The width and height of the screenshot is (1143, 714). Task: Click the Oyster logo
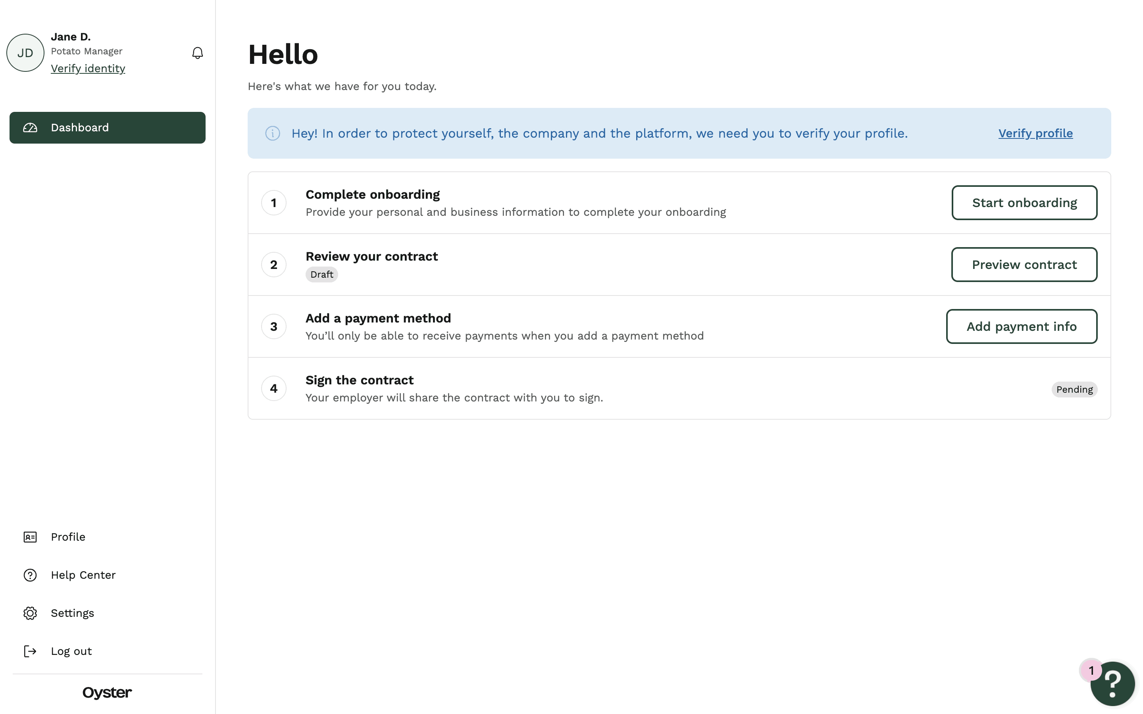tap(107, 692)
